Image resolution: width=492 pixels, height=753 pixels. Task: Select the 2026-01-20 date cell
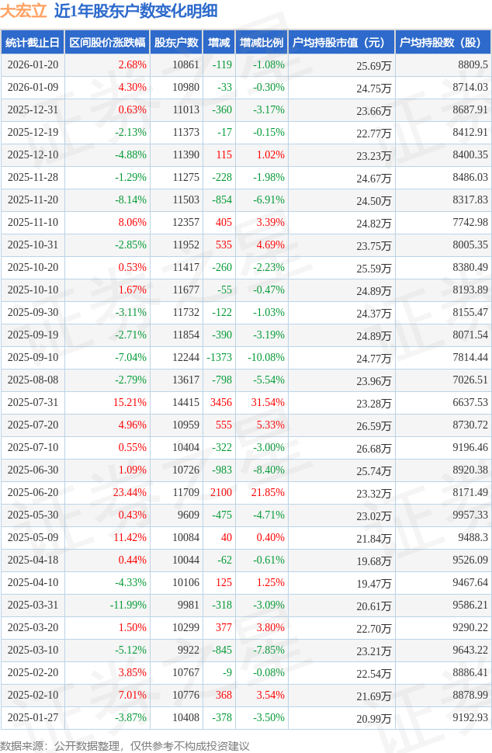point(33,65)
